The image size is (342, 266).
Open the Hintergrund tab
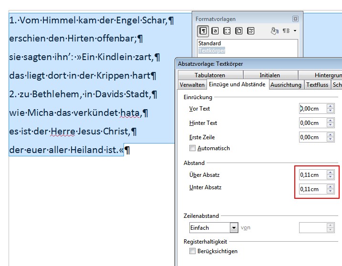pos(320,75)
